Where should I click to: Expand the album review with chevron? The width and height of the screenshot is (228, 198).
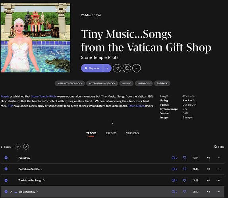point(112,123)
